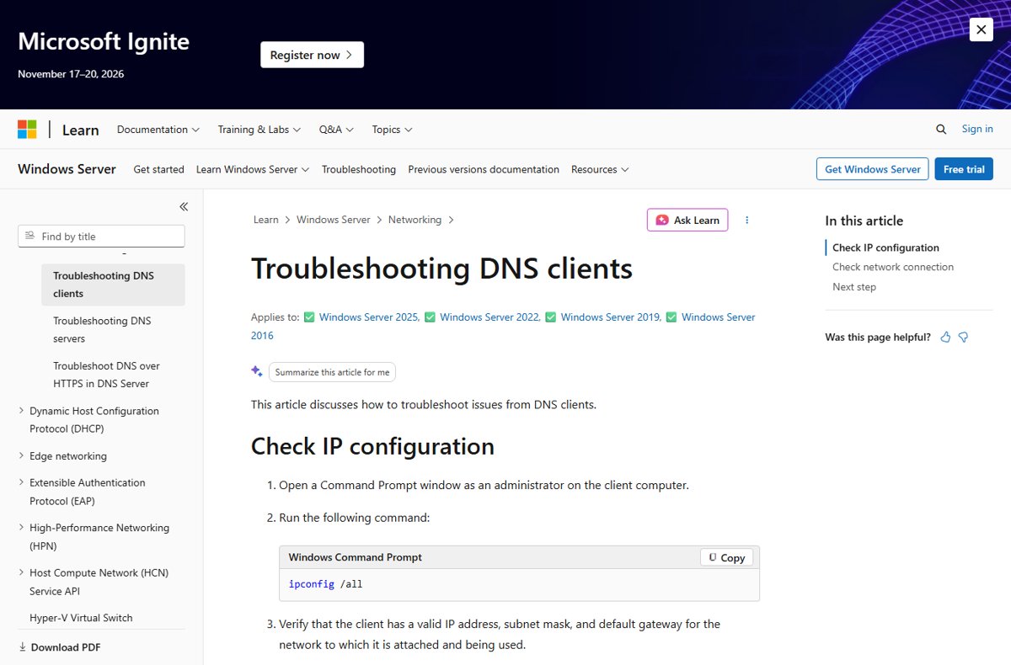Open Windows Server 2022 link
1011x665 pixels.
490,317
